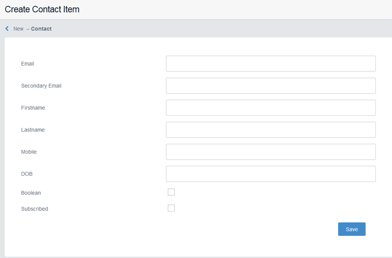Viewport: 392px width, 258px height.
Task: Select the Firstname text box
Action: pos(270,108)
